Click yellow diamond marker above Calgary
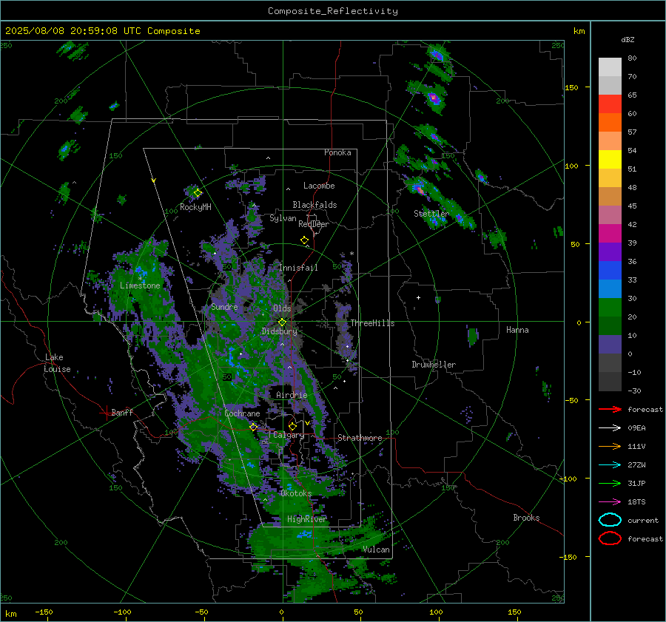This screenshot has width=666, height=622. (292, 426)
